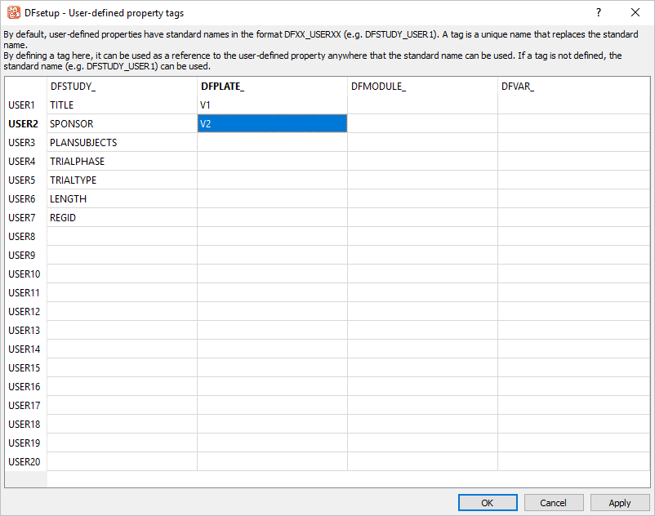Select the REGID cell in DFSTUDY_ column

pos(122,218)
